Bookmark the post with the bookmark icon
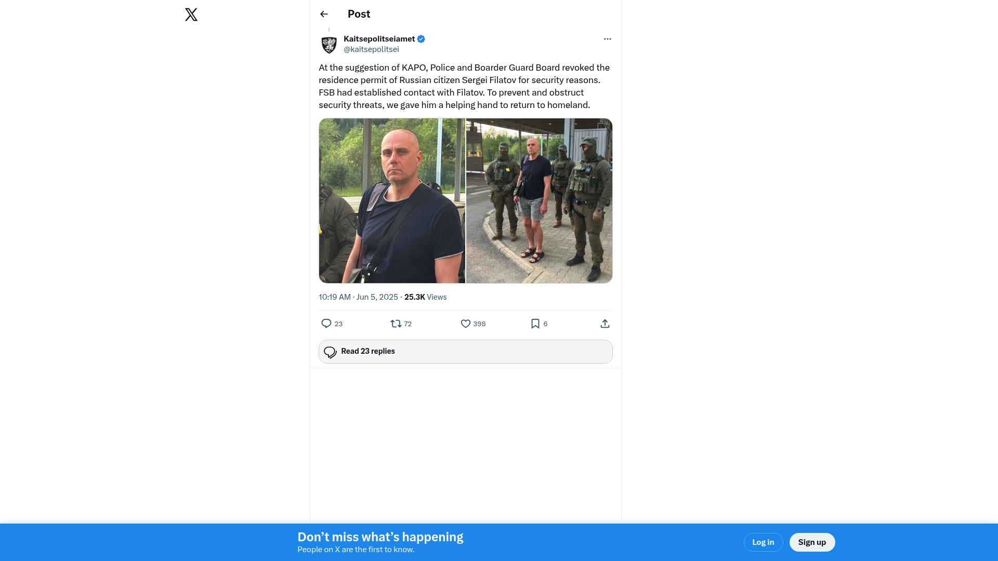Screen dimensions: 998x561 click(535, 324)
